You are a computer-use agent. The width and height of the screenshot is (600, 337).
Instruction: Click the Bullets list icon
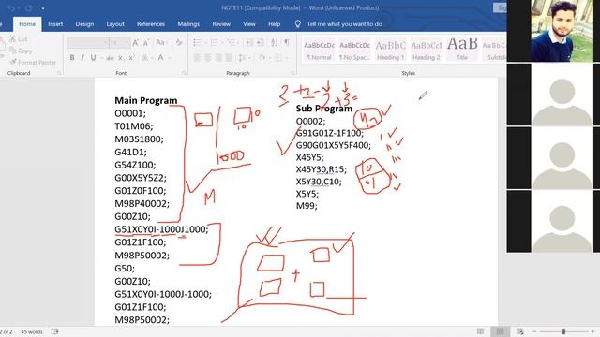coord(197,42)
